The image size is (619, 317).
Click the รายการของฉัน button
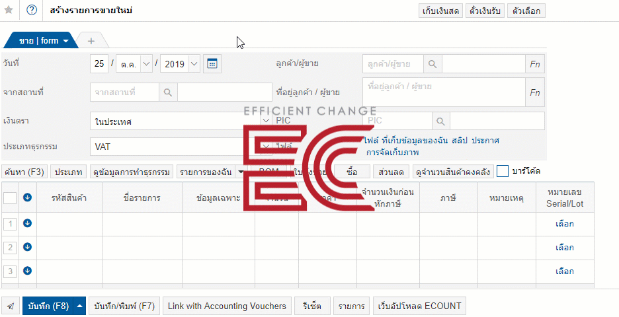pos(206,172)
